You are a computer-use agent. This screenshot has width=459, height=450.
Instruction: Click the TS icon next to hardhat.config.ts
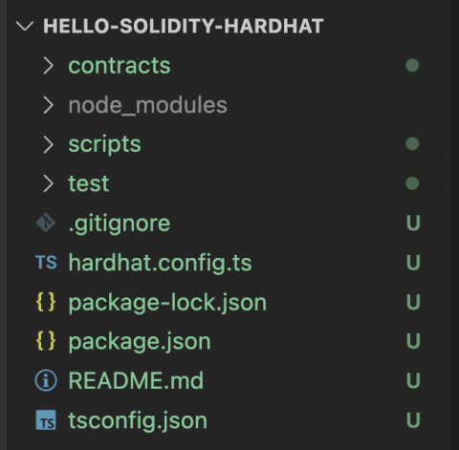(46, 263)
